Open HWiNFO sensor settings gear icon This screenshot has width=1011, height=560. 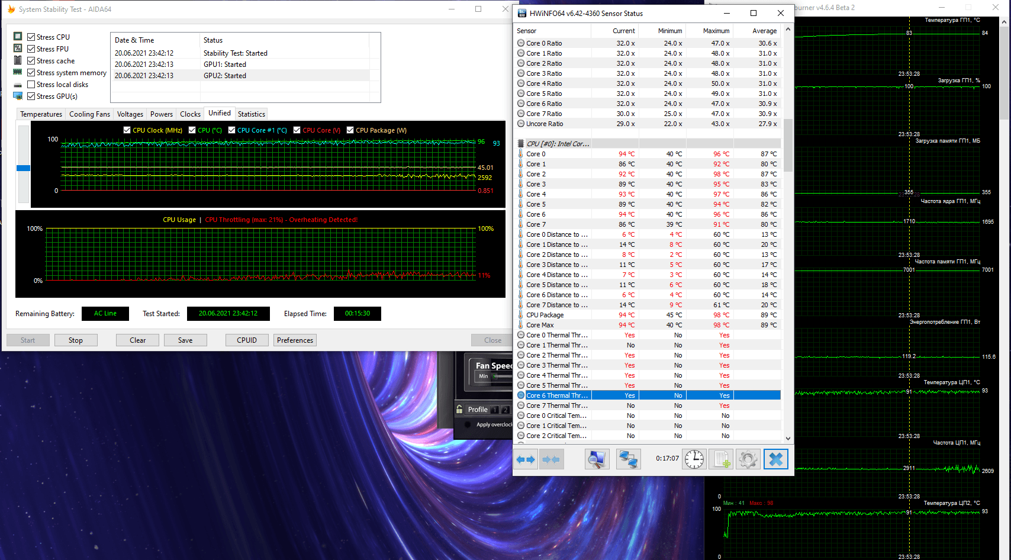748,459
